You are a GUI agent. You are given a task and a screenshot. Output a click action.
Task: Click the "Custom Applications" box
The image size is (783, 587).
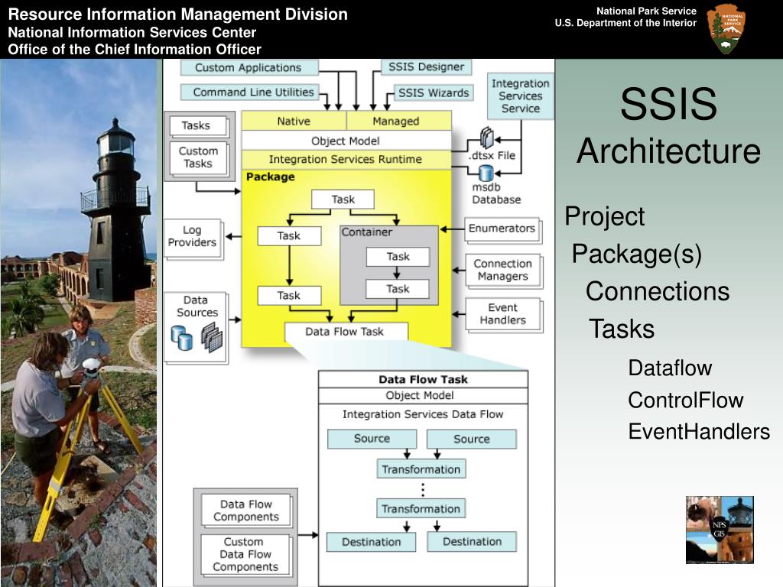(x=249, y=67)
